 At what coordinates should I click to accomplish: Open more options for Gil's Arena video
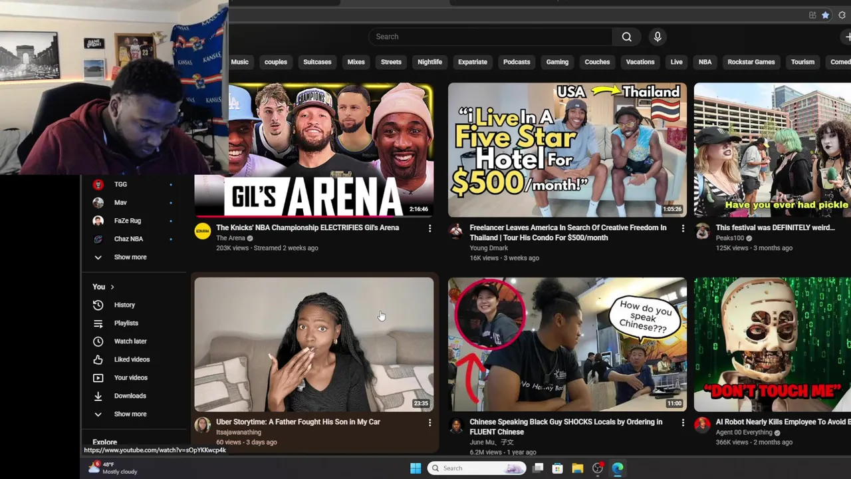[x=429, y=228]
